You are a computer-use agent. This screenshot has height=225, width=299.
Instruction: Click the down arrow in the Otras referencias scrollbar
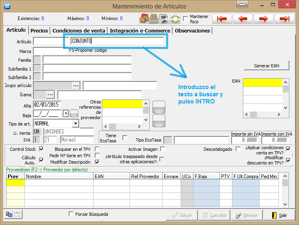pos(146,120)
